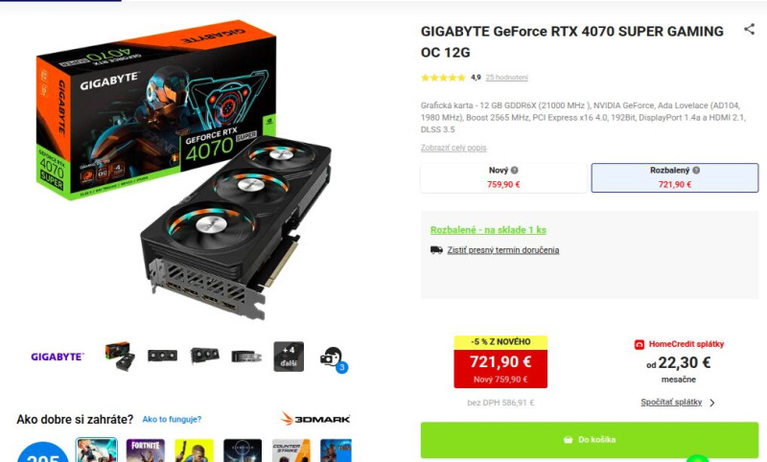This screenshot has width=767, height=462.
Task: Click the share icon beside product title
Action: pos(749,30)
